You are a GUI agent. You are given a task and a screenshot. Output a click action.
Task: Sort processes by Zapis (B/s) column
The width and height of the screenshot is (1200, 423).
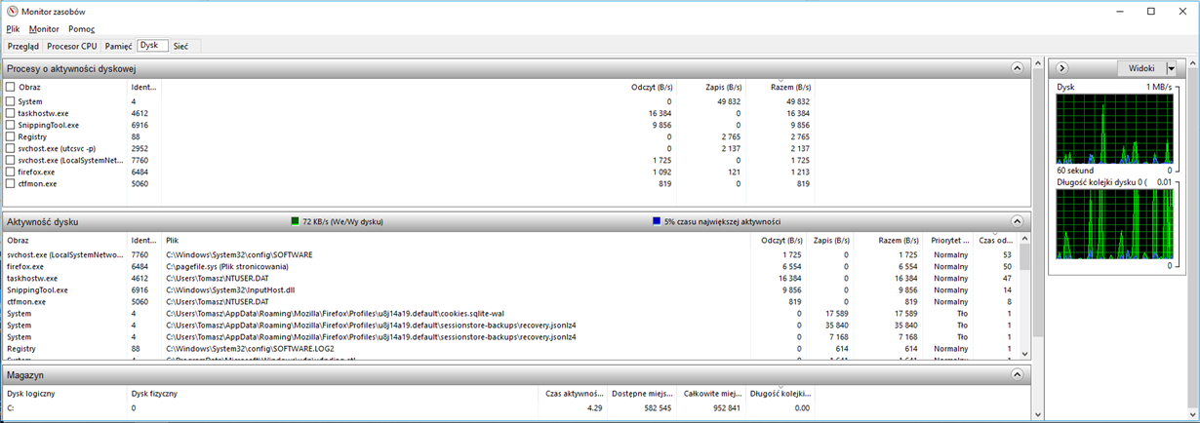click(723, 87)
